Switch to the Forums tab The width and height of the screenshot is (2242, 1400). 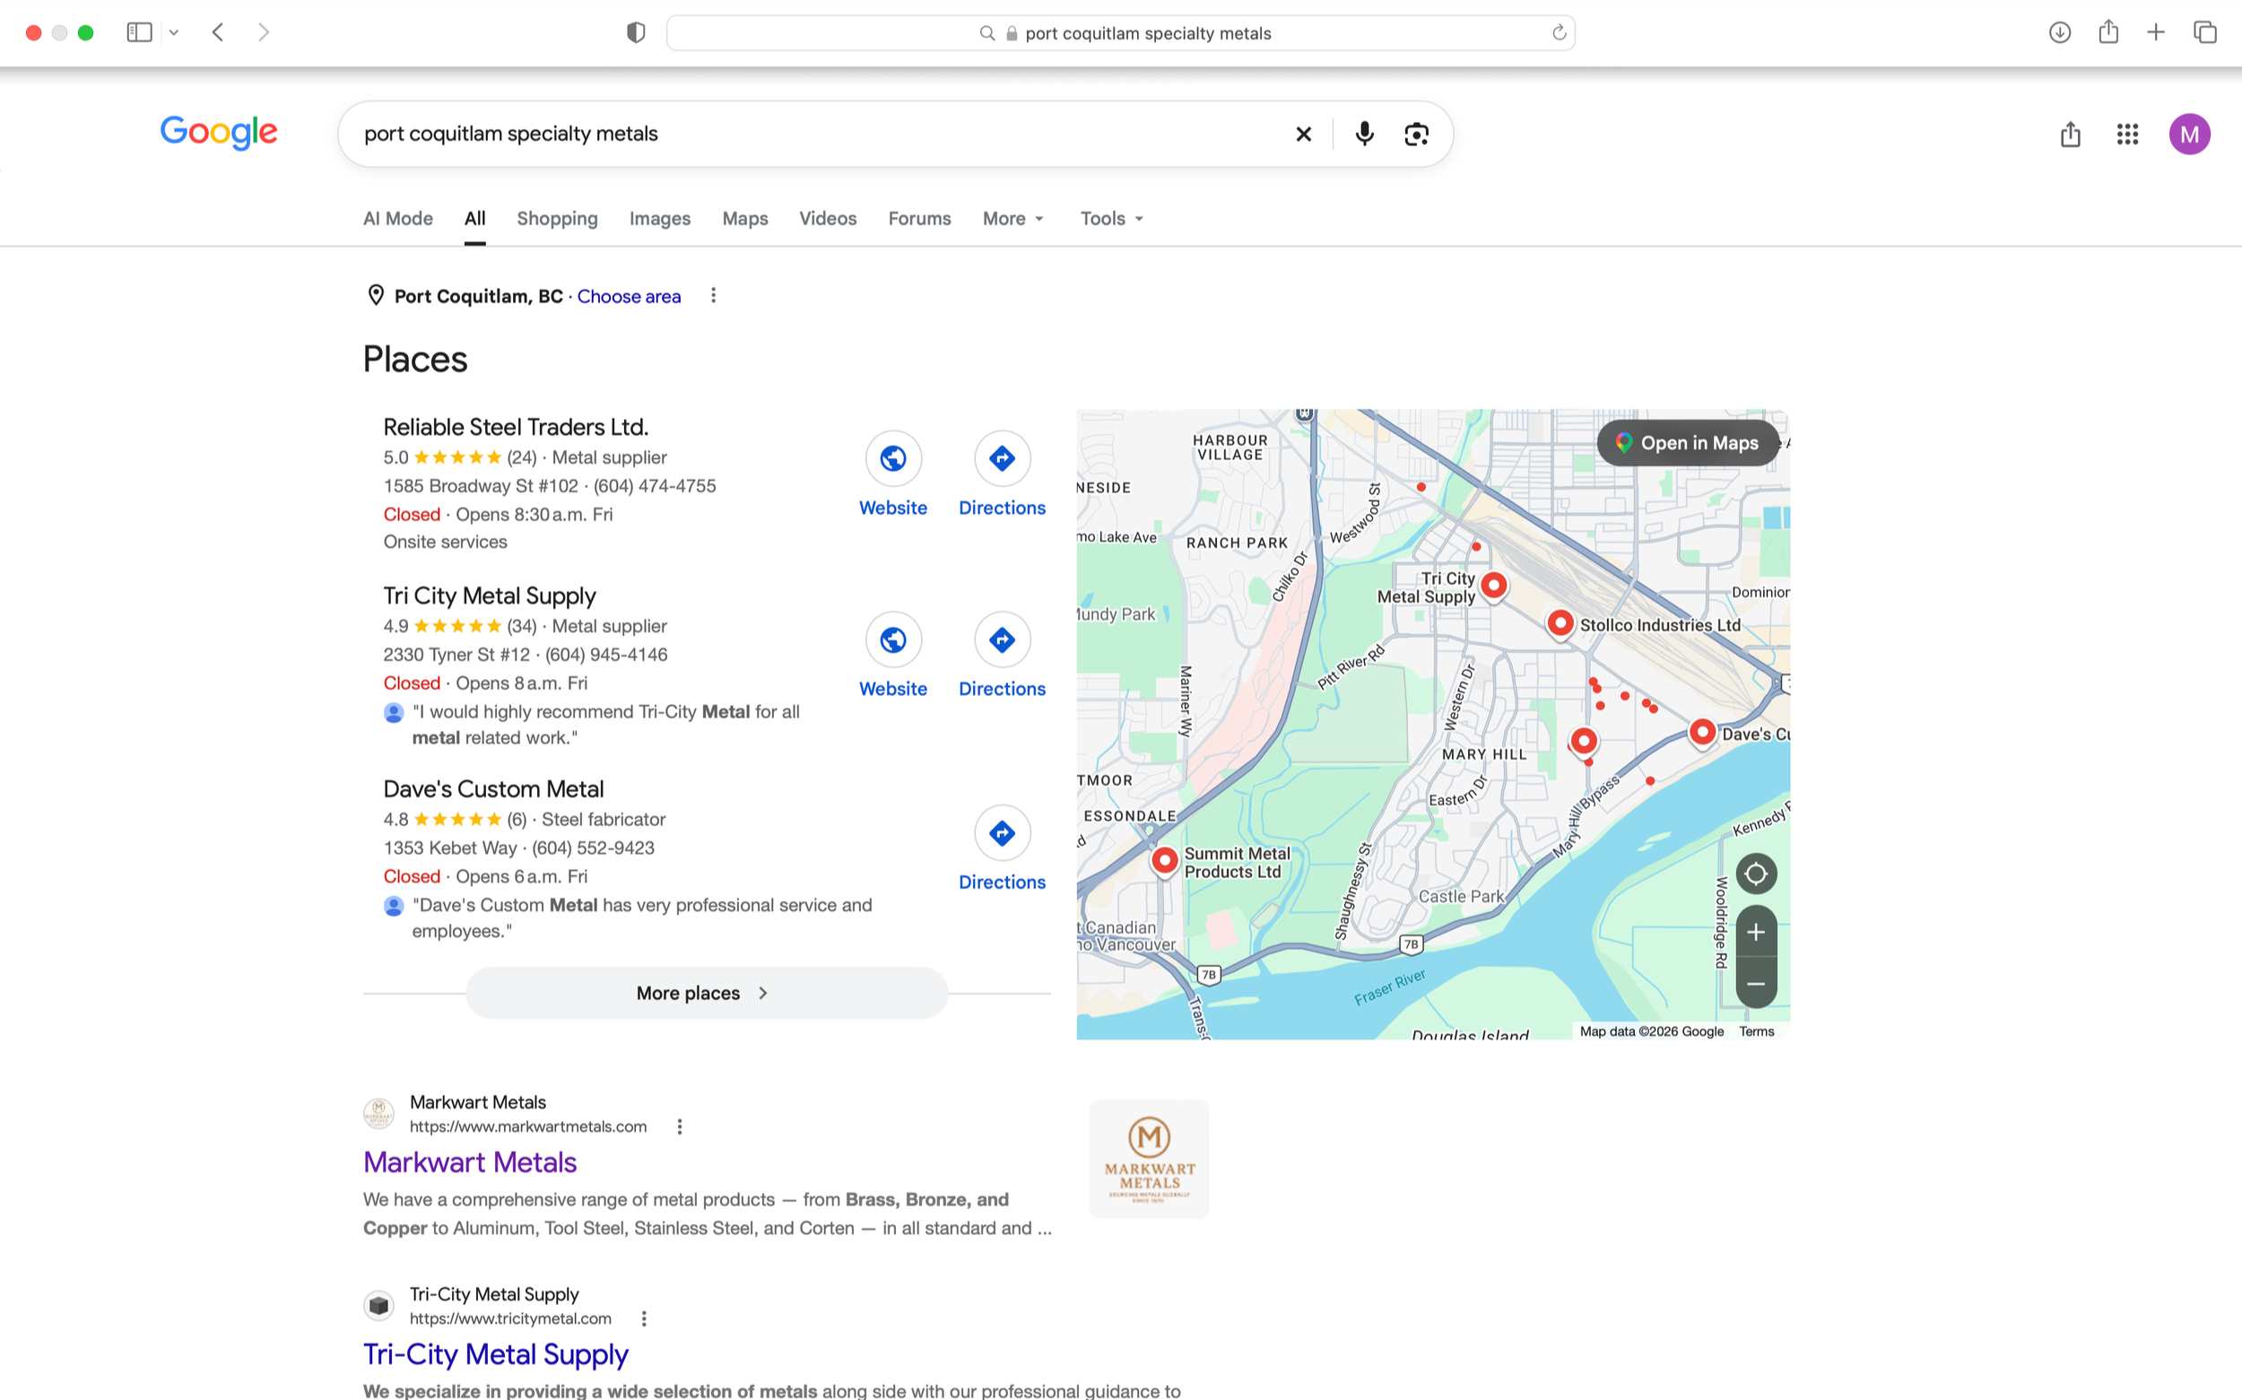919,219
